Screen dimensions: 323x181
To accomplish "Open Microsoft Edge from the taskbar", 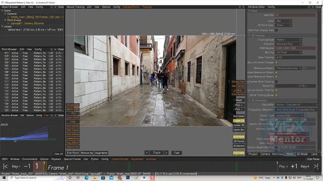I will 86,177.
